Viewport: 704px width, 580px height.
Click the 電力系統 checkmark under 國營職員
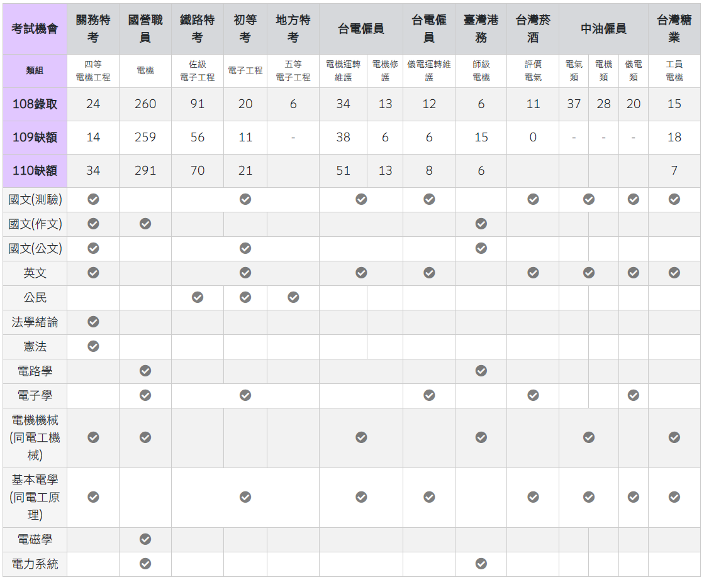point(145,564)
